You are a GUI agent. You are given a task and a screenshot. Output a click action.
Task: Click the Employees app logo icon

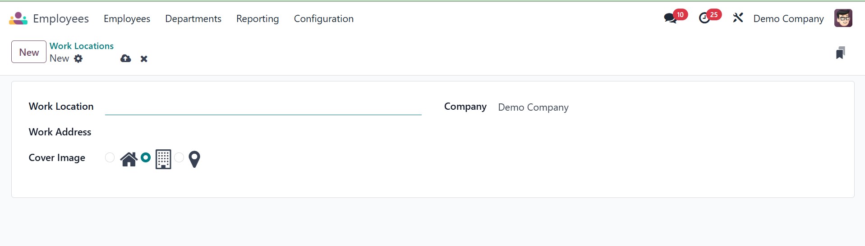pos(18,18)
